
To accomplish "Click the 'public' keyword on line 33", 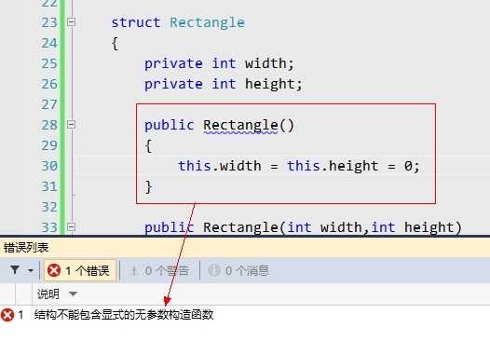I will point(169,227).
